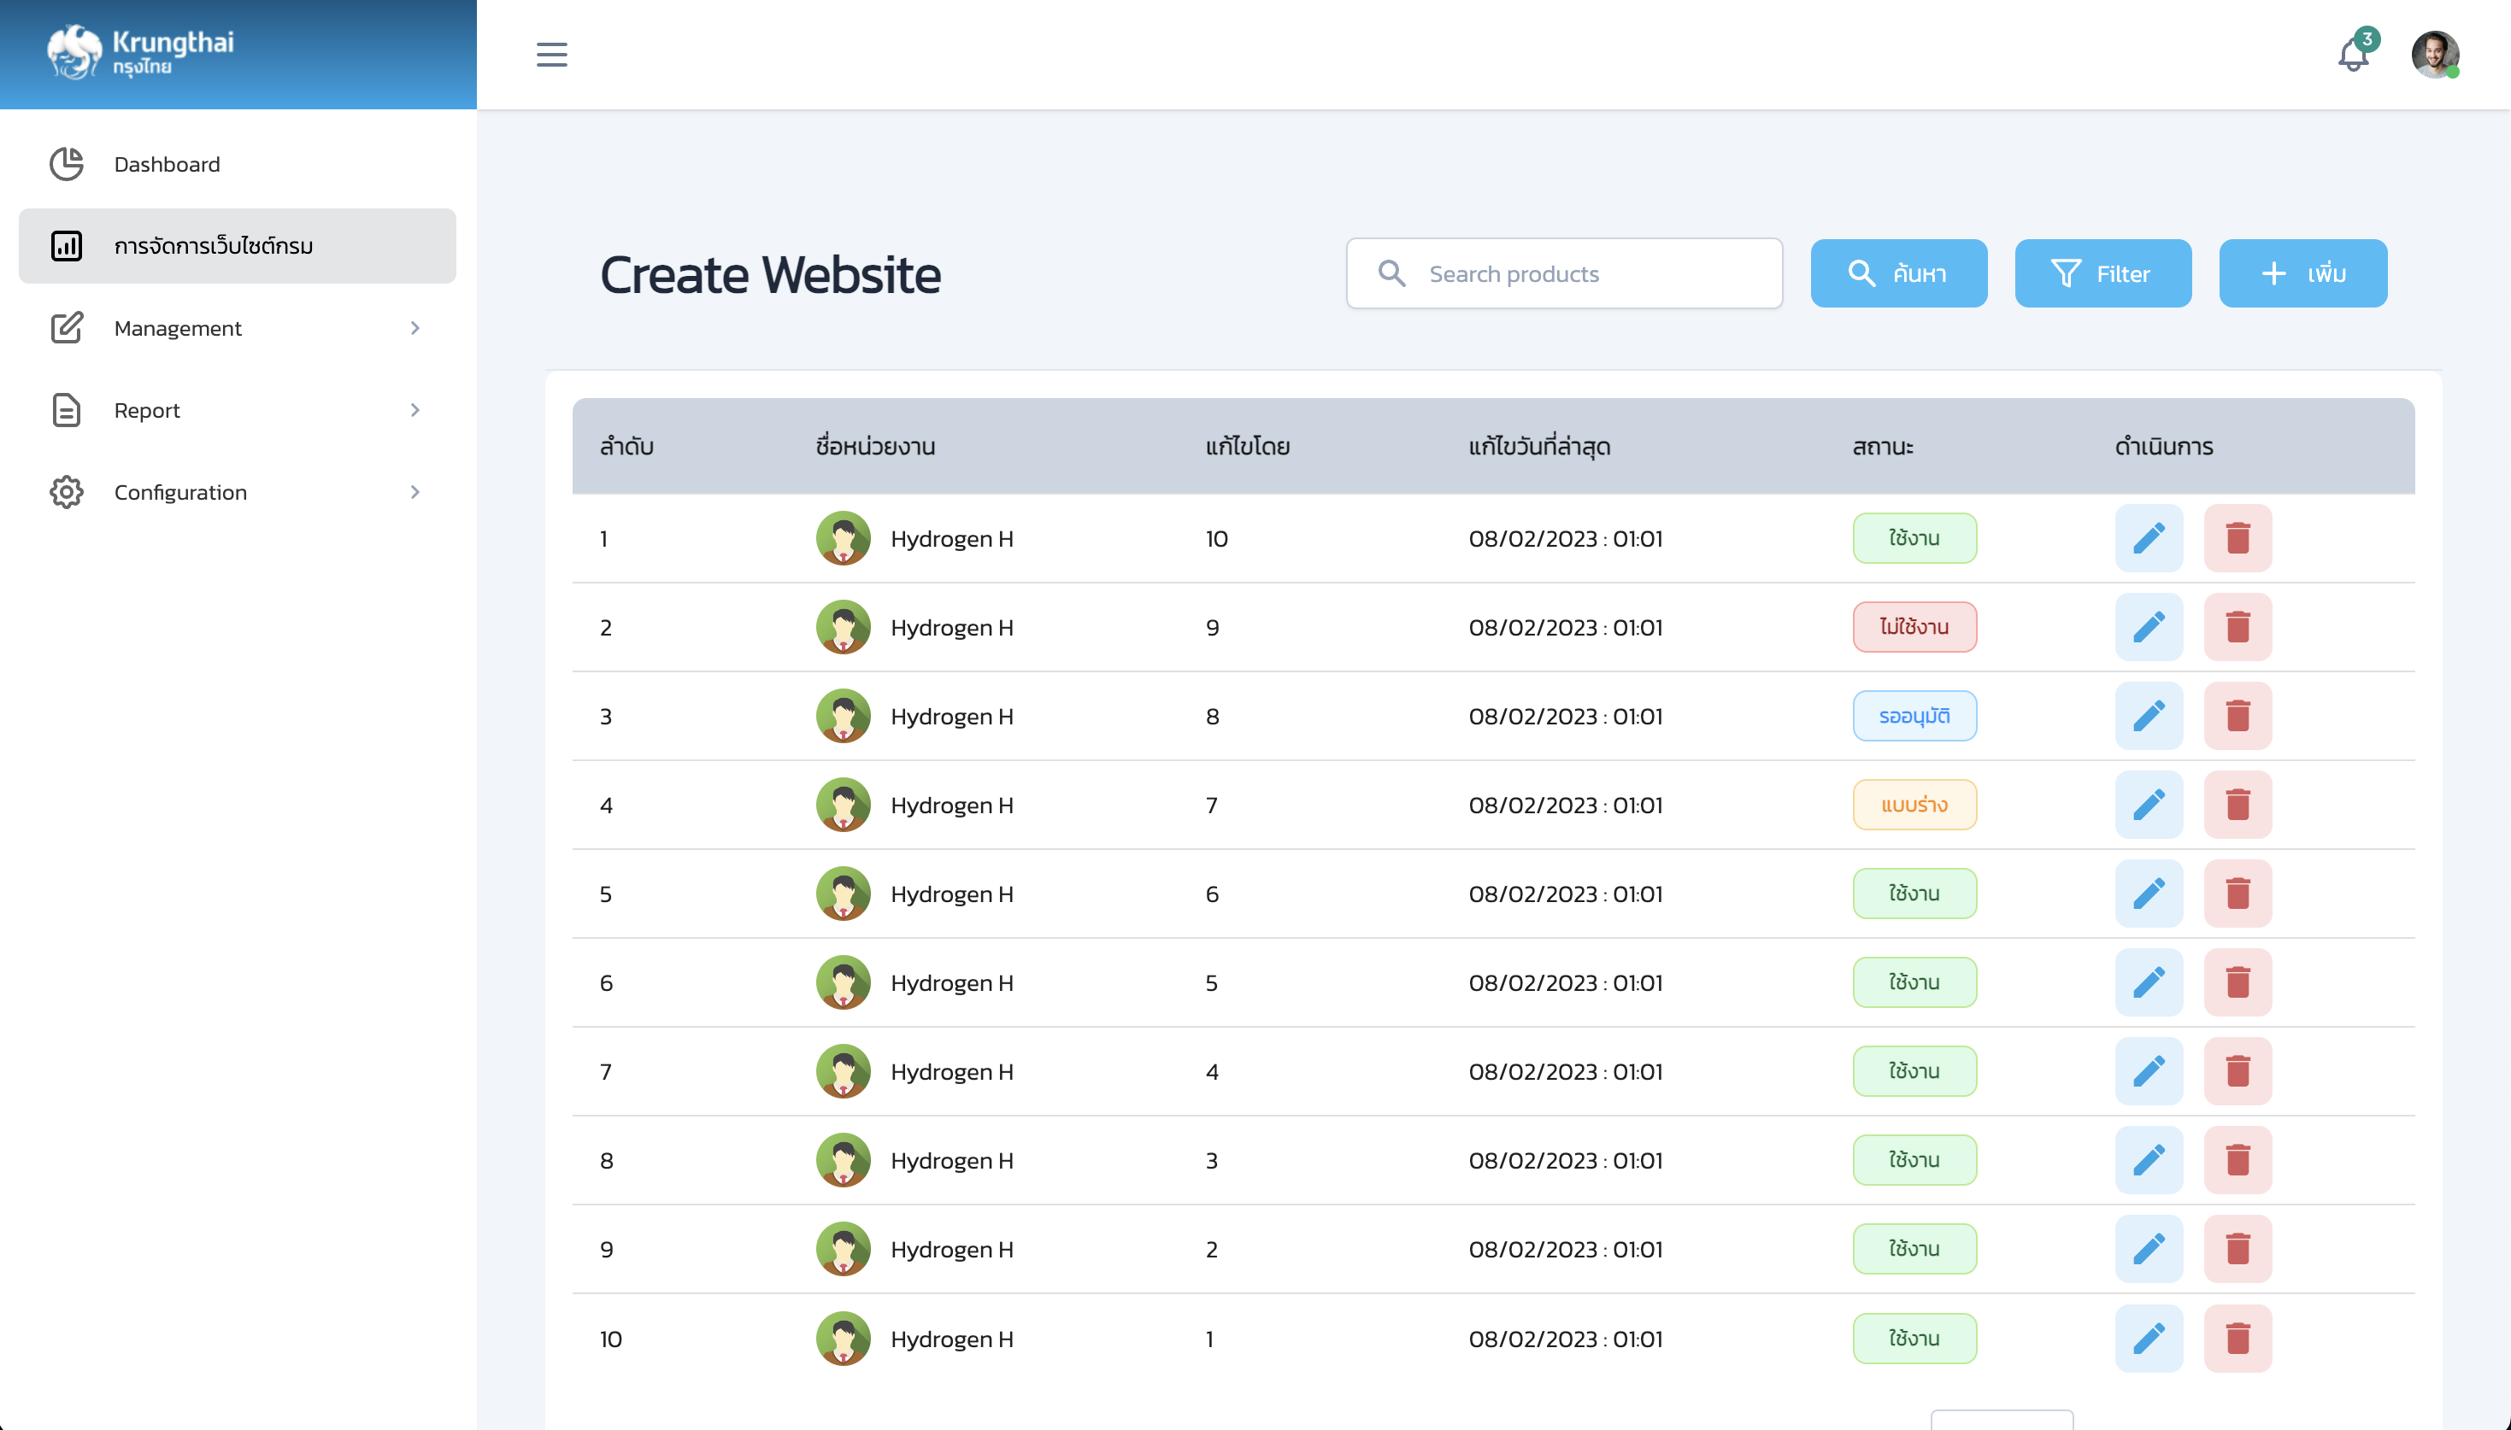Click the ใช้งาน status badge in row 1
This screenshot has width=2511, height=1430.
tap(1914, 538)
